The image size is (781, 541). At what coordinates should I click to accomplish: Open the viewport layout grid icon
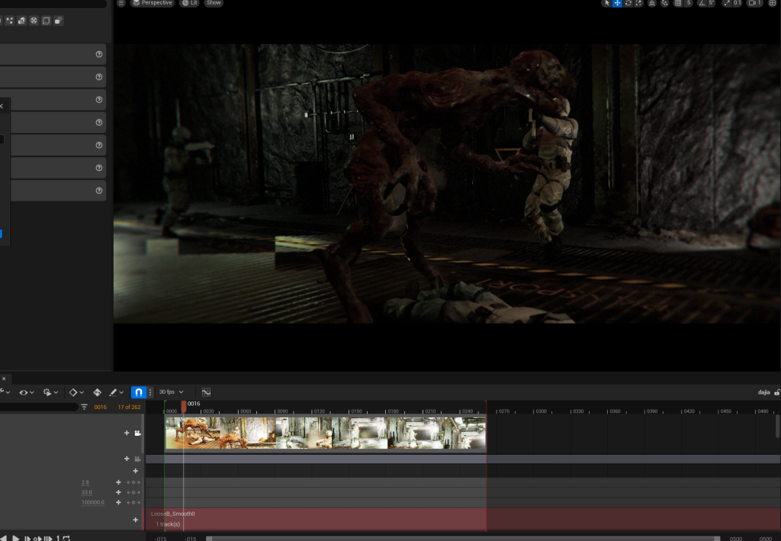(773, 3)
